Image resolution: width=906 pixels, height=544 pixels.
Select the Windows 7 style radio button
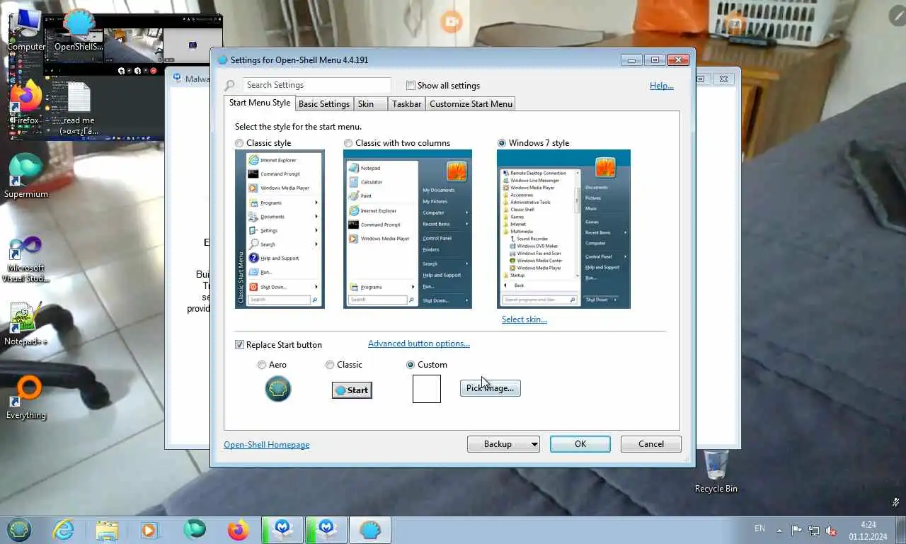[502, 143]
